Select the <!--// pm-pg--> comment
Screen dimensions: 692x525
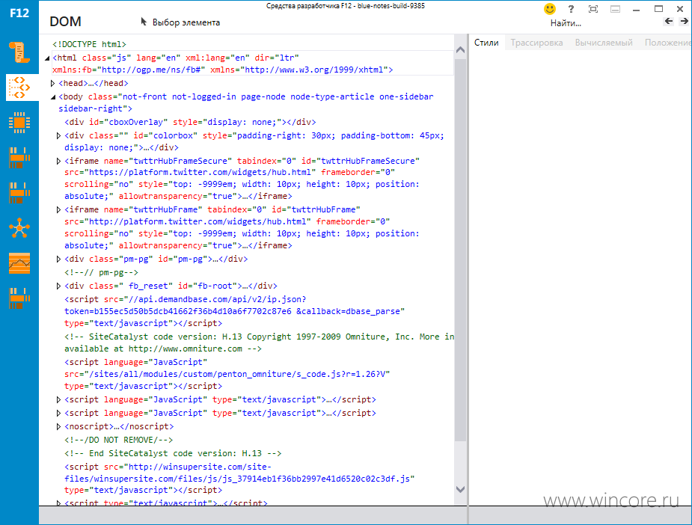pyautogui.click(x=101, y=273)
